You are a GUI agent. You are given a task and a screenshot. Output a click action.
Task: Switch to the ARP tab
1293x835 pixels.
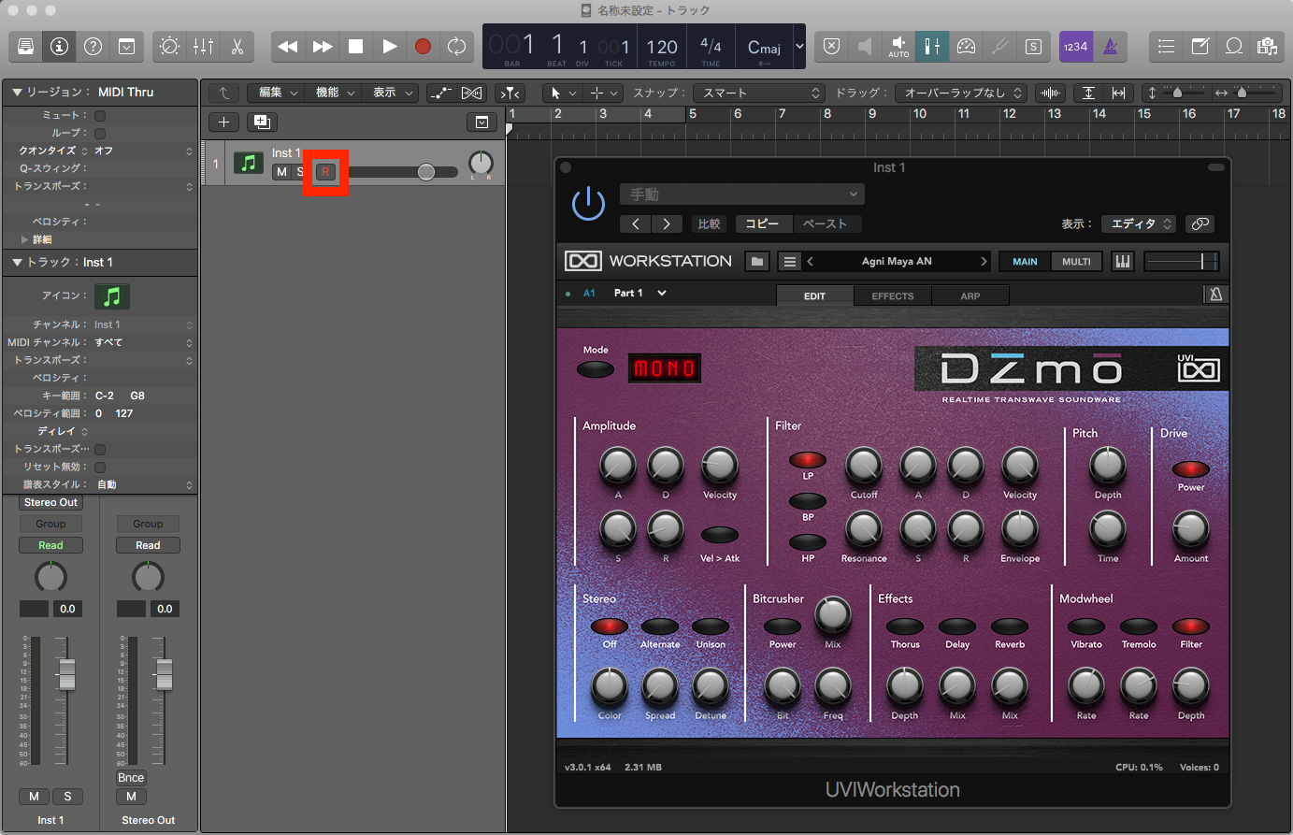tap(970, 295)
